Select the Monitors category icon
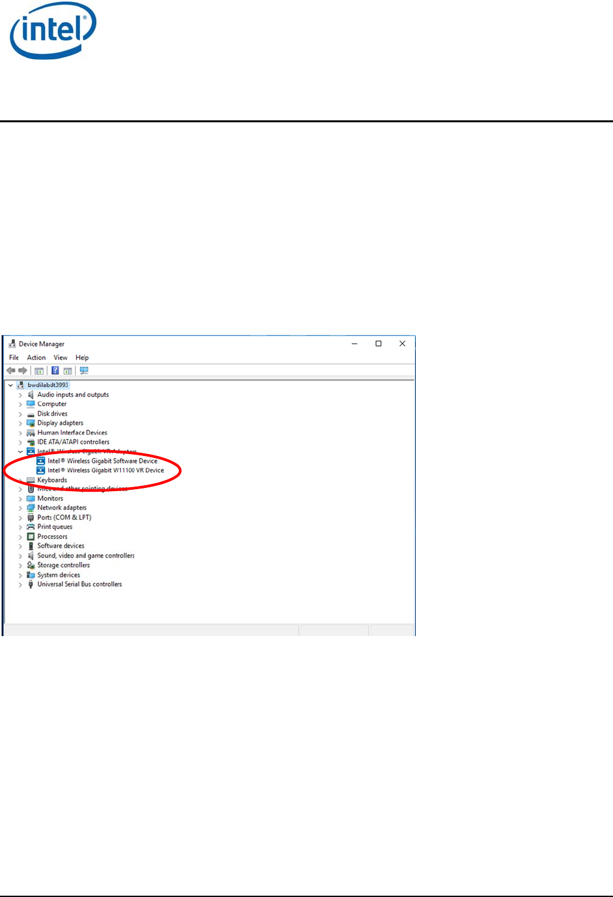 [31, 498]
